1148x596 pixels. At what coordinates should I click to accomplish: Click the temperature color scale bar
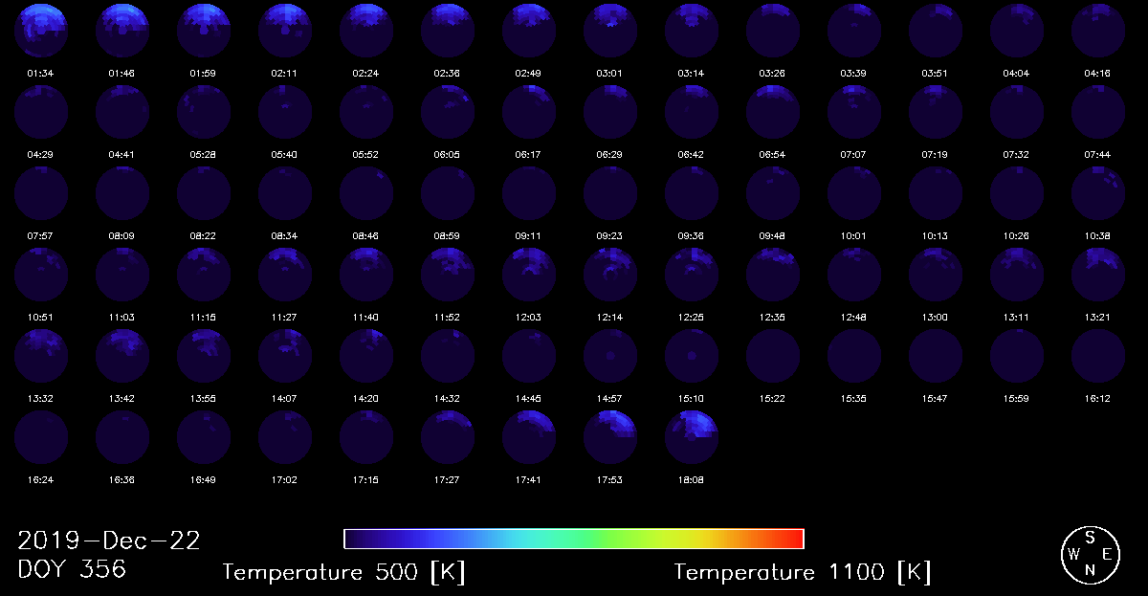pos(573,539)
